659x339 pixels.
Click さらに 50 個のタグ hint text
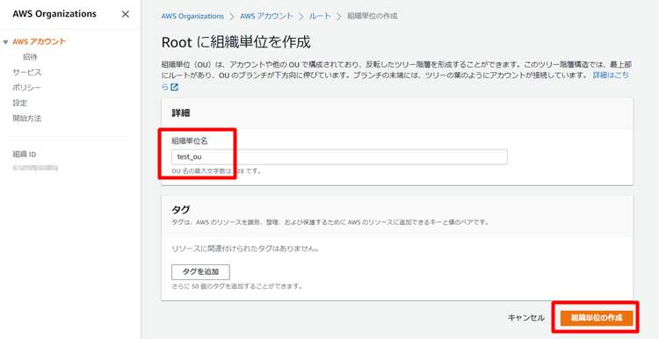click(x=237, y=286)
